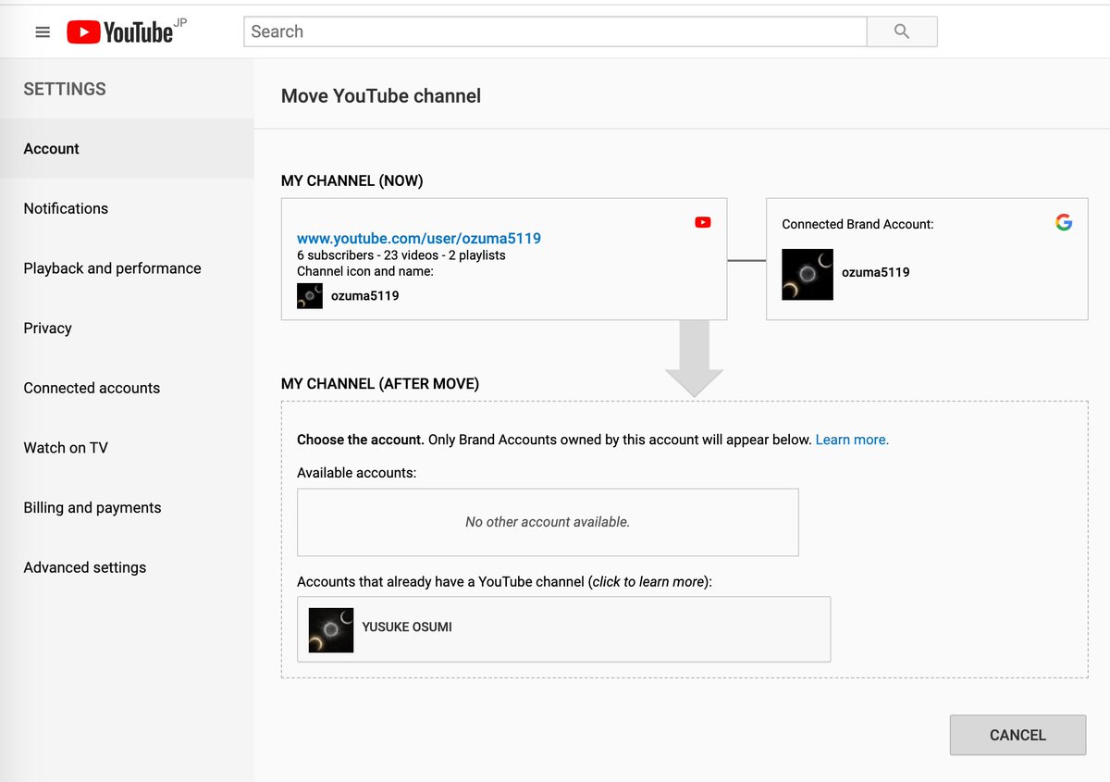Screen dimensions: 1110x782
Task: Click the Google G icon in Brand Account card
Action: (x=1064, y=222)
